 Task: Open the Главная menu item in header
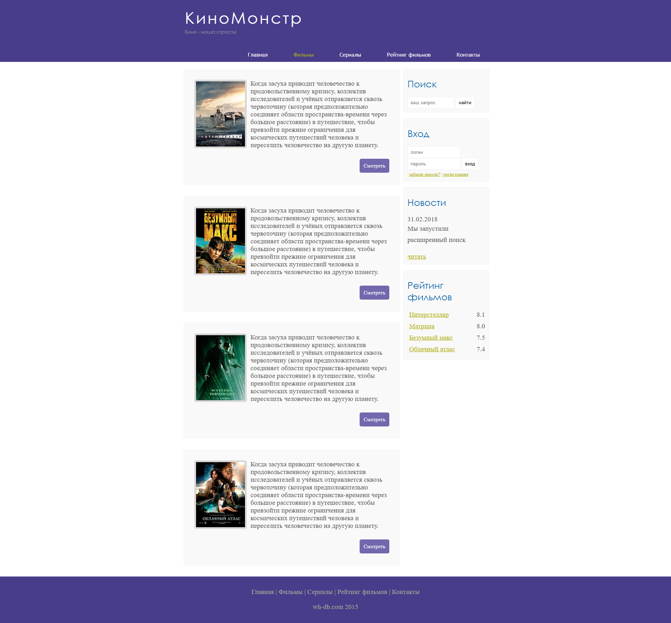pos(258,55)
